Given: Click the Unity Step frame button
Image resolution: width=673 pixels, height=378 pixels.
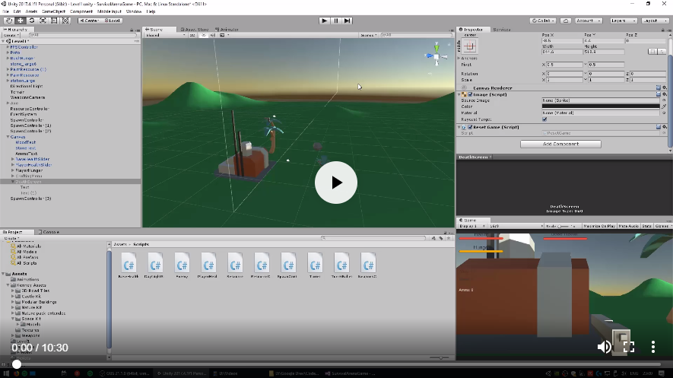Looking at the screenshot, I should (348, 21).
